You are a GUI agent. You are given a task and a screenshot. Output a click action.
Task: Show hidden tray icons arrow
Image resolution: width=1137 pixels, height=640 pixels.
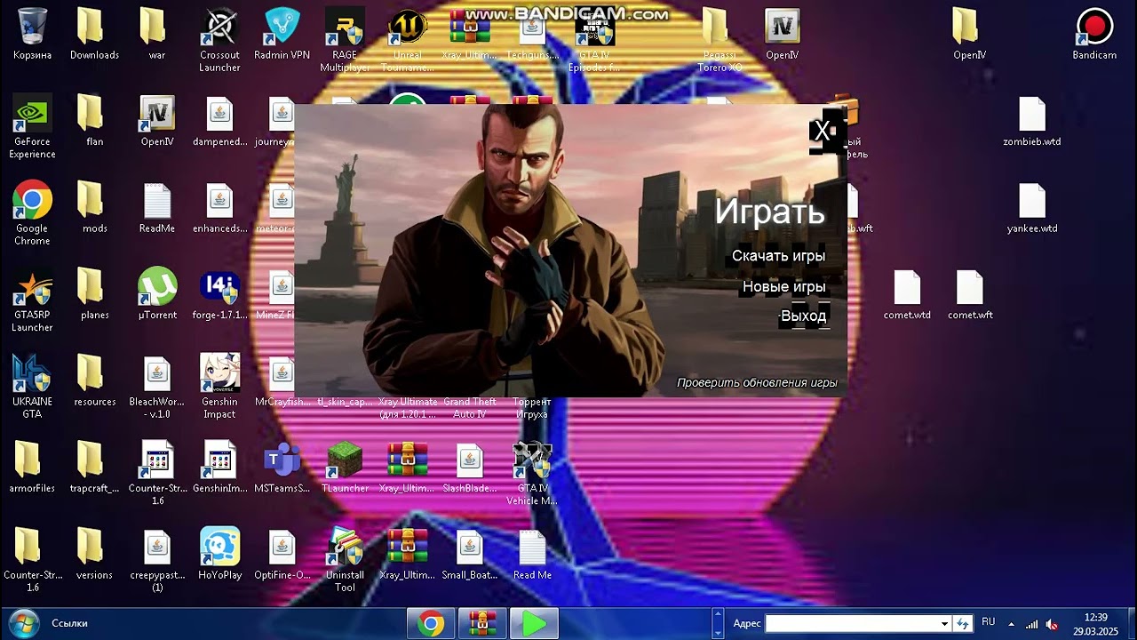[x=1011, y=624]
